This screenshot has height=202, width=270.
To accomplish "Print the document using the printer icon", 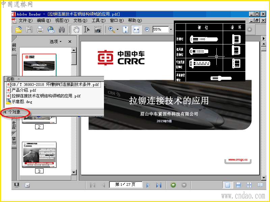I will pyautogui.click(x=40, y=30).
